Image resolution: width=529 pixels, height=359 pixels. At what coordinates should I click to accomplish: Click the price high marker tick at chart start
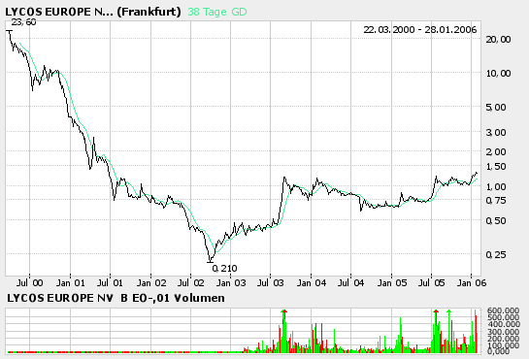tap(10, 31)
